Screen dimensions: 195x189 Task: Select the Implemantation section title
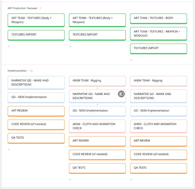(17, 71)
